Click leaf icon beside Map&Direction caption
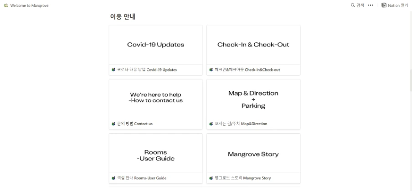 click(211, 124)
